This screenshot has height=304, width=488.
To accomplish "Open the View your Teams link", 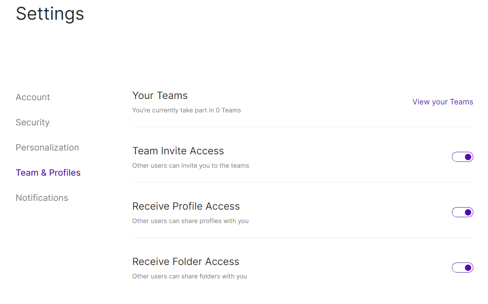I will (443, 102).
